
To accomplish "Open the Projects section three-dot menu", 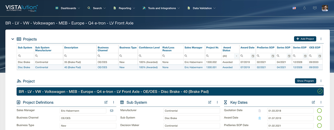I will click(x=321, y=39).
